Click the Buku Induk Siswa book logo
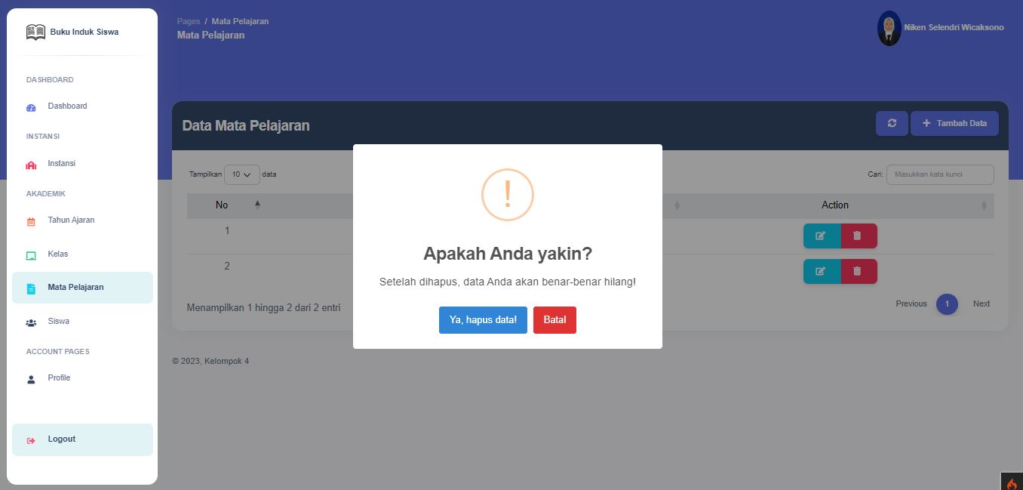Viewport: 1023px width, 490px height. (35, 32)
